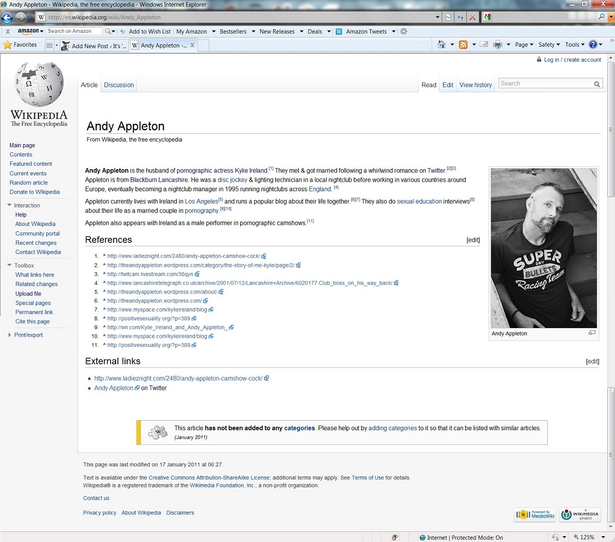
Task: Click the Print icon in command bar
Action: [497, 45]
